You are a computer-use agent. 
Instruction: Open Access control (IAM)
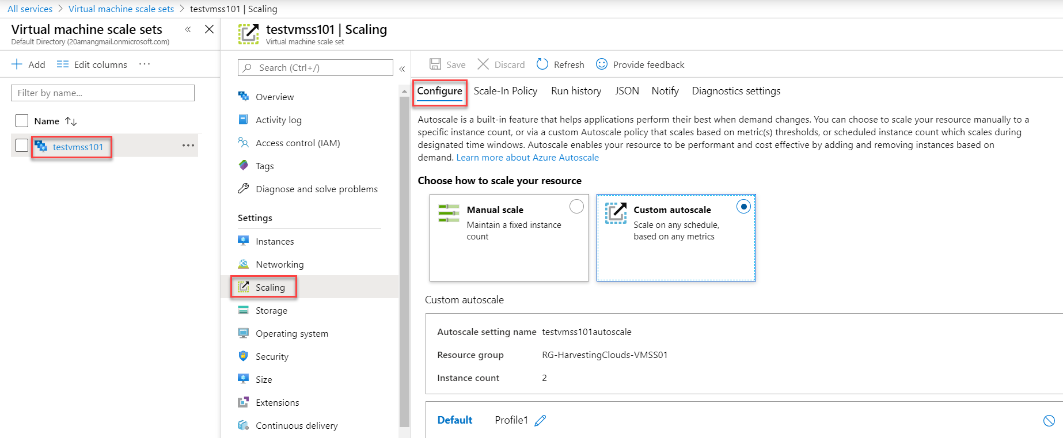click(298, 143)
